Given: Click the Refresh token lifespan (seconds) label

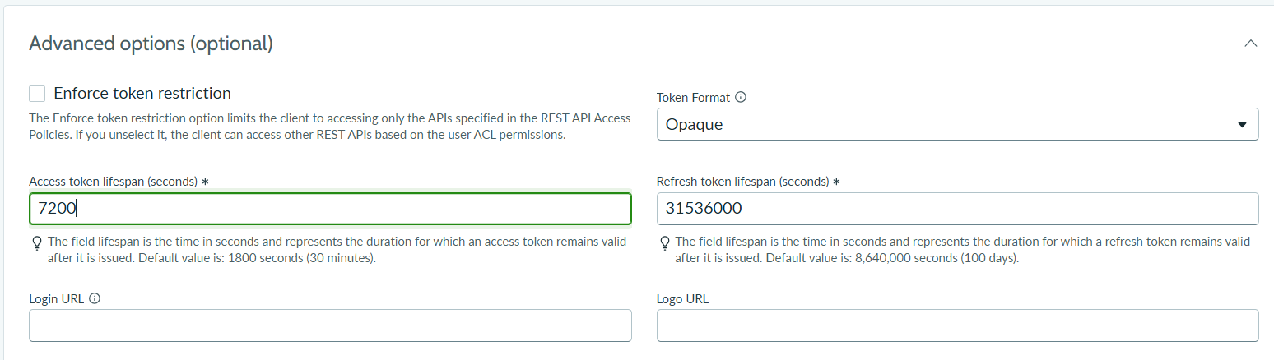Looking at the screenshot, I should [748, 182].
